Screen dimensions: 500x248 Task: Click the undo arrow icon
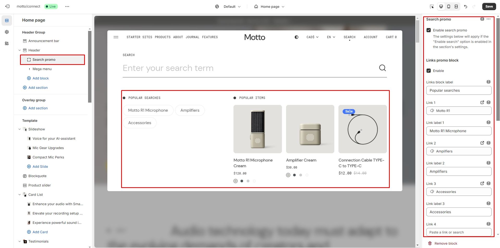click(x=466, y=6)
